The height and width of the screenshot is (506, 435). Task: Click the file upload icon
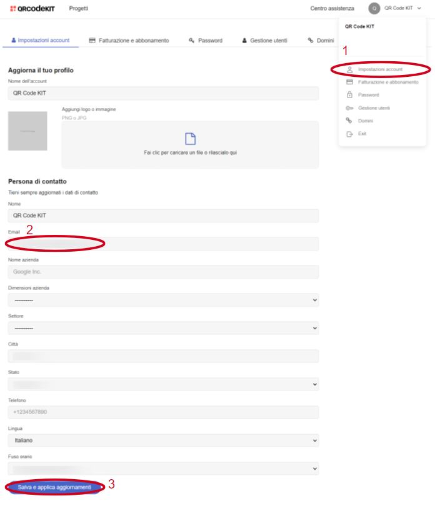pyautogui.click(x=190, y=139)
